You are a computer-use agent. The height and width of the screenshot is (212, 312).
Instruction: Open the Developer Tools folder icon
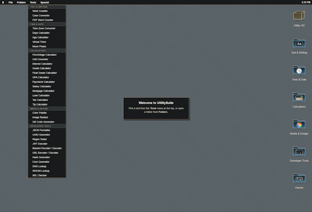(299, 151)
